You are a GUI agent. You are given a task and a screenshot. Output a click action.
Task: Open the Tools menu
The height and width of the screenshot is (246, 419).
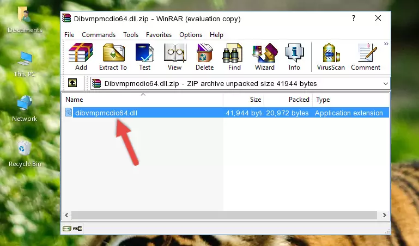(x=131, y=35)
